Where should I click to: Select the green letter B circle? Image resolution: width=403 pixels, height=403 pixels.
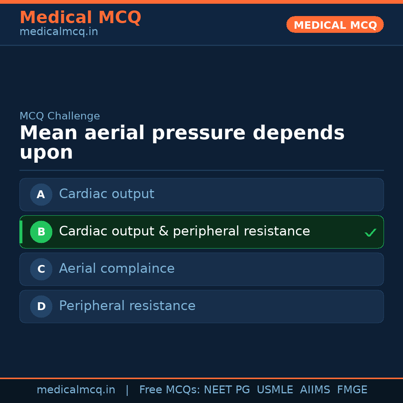click(x=41, y=232)
